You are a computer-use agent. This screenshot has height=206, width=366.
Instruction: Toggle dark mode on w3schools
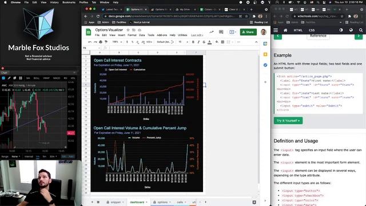coord(341,30)
